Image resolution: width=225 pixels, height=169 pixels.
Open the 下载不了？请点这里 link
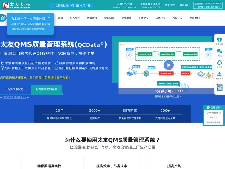(x=15, y=97)
